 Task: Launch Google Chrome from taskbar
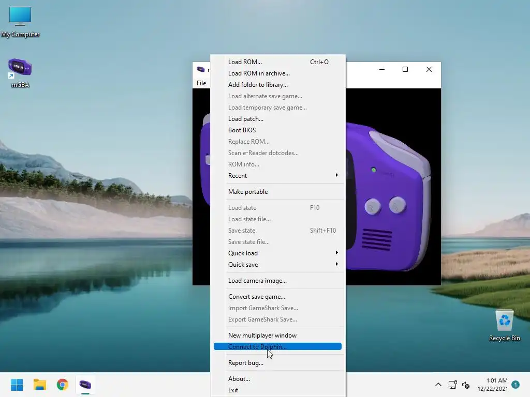[x=63, y=385]
